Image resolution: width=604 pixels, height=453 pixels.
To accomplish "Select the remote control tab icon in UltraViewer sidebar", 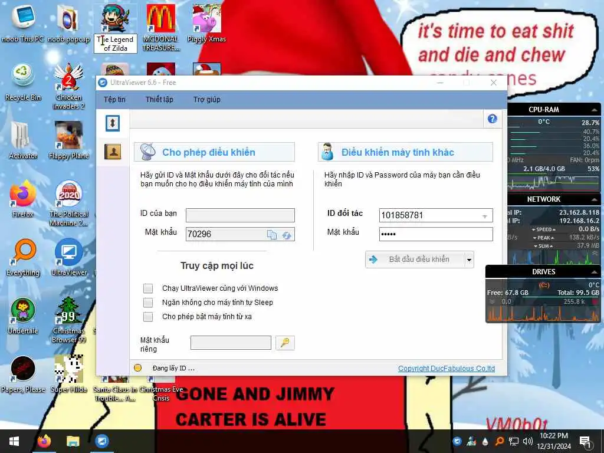I will [113, 123].
